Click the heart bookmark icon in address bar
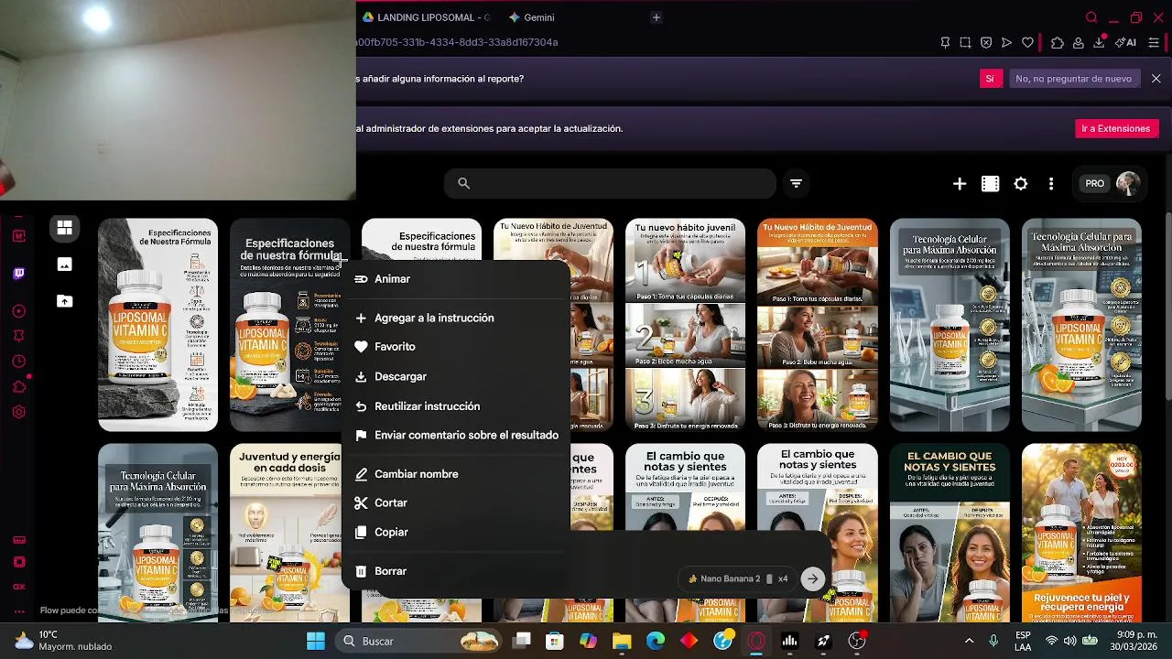This screenshot has height=659, width=1172. click(x=1028, y=42)
